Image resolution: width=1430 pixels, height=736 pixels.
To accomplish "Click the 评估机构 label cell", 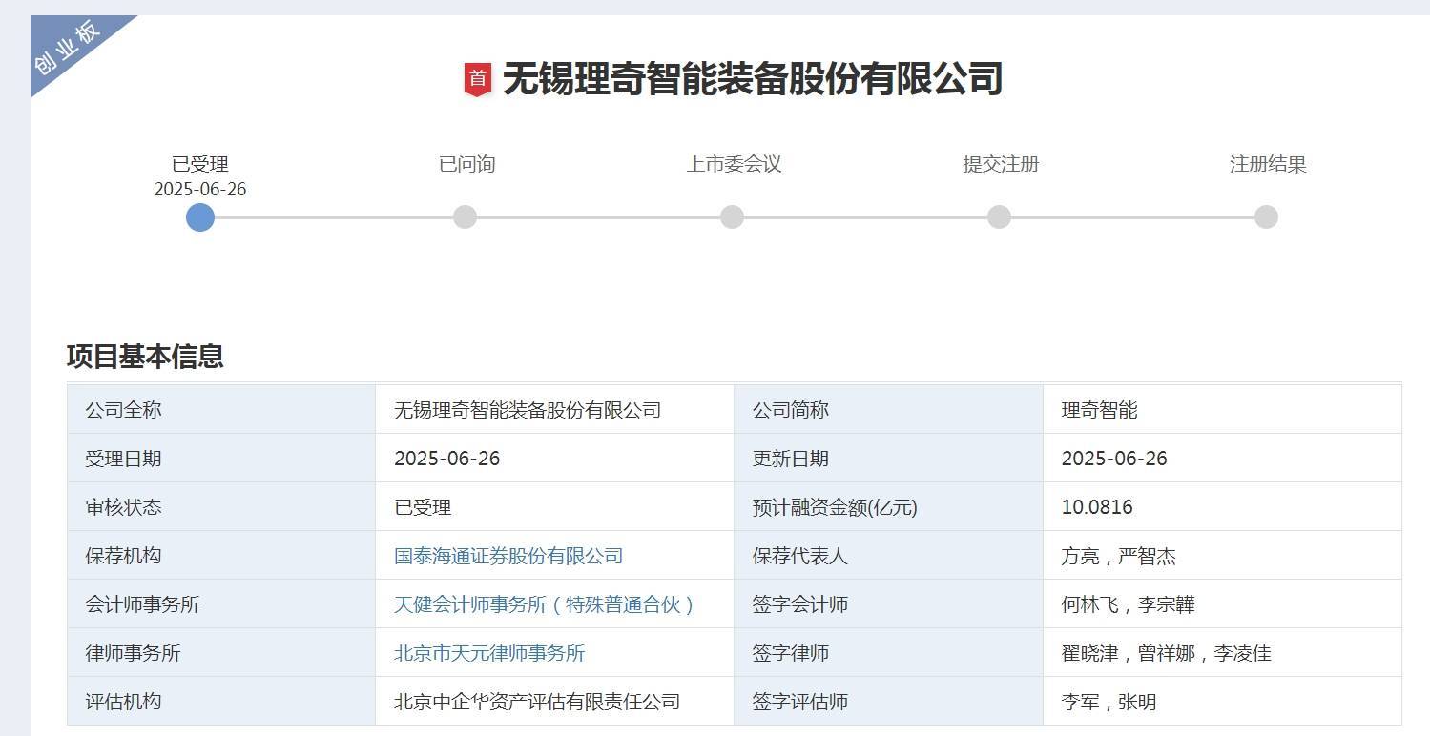I will [x=221, y=702].
